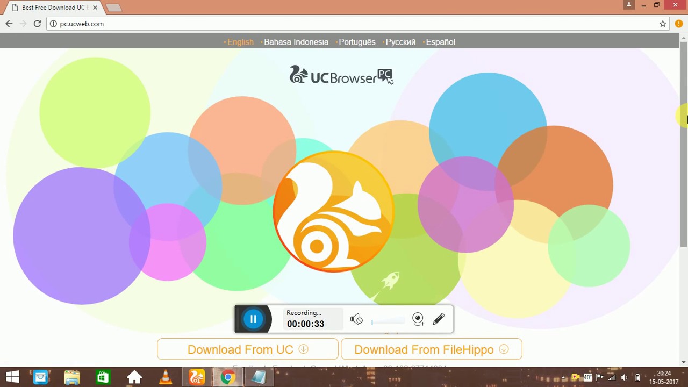Image resolution: width=688 pixels, height=387 pixels.
Task: Choose Русский language option
Action: tap(399, 42)
